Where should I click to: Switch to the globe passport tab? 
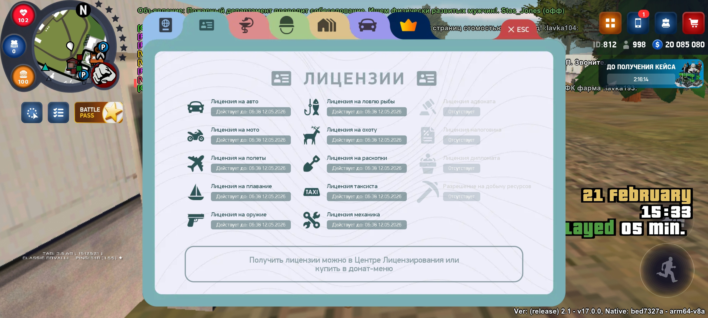(165, 25)
